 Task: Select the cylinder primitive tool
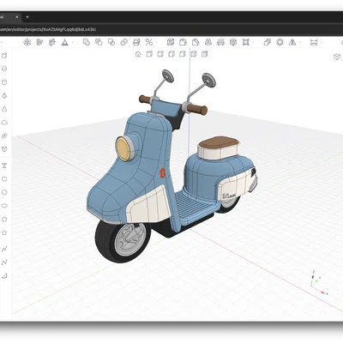click(x=4, y=82)
